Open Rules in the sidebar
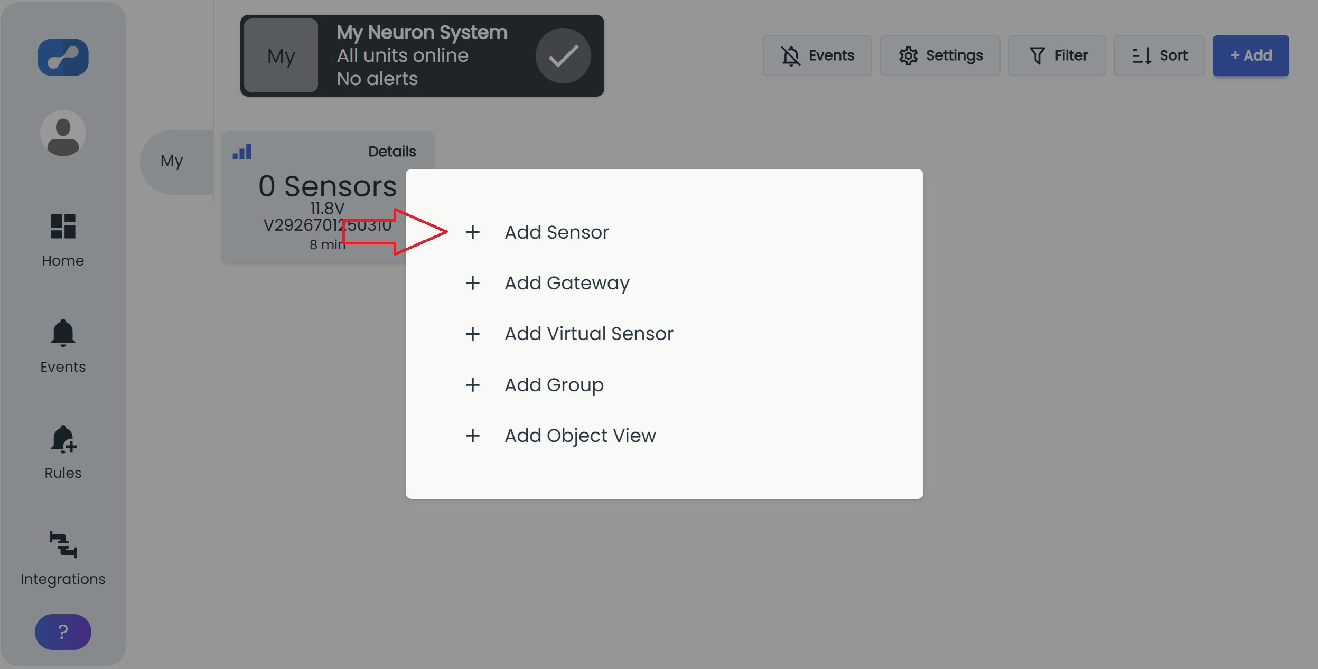Screen dimensions: 1318x669 (63, 453)
